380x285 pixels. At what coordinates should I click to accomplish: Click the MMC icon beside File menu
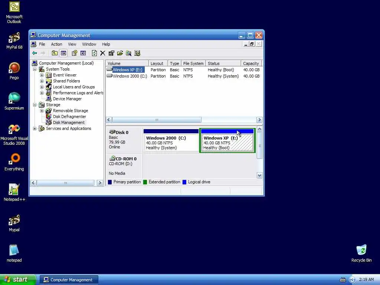pos(33,44)
